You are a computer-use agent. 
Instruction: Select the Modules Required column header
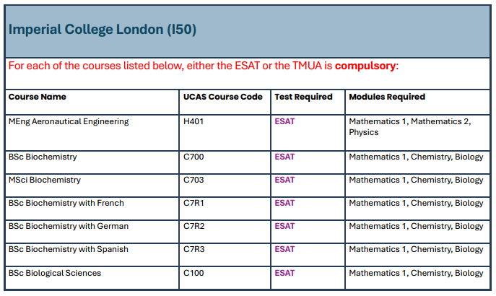coord(387,97)
